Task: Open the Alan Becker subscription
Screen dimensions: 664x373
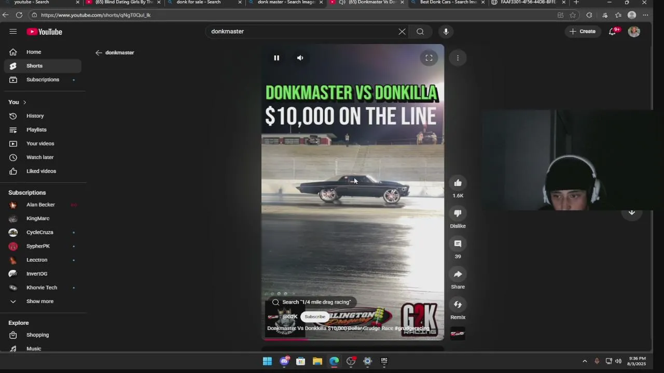Action: point(43,205)
